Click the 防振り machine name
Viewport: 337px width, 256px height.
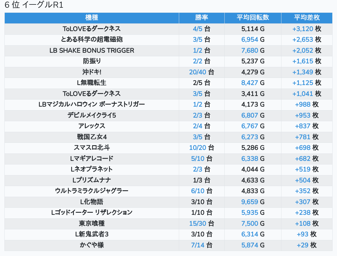pyautogui.click(x=92, y=61)
